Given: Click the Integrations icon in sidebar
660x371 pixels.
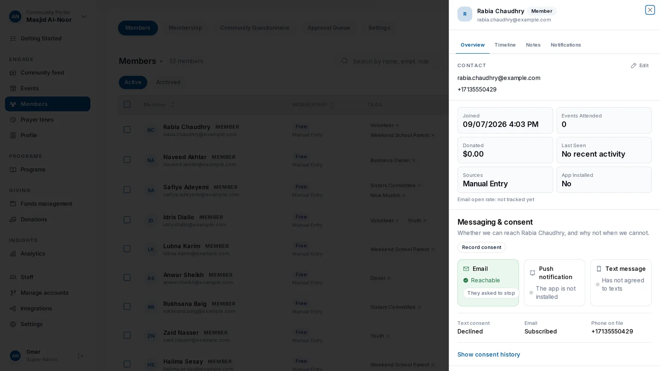Looking at the screenshot, I should pos(13,308).
